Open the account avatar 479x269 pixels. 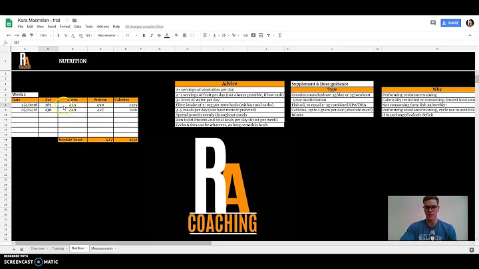pyautogui.click(x=470, y=23)
